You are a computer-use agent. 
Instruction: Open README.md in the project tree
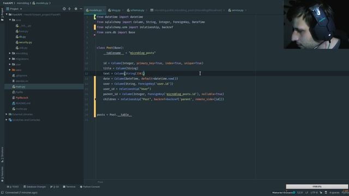point(21,103)
